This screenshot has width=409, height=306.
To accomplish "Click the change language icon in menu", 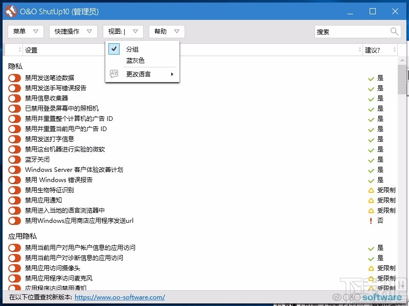I will coord(114,74).
